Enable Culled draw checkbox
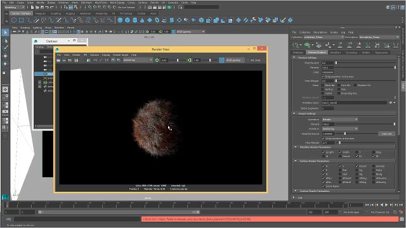The height and width of the screenshot is (228, 406). (323, 93)
